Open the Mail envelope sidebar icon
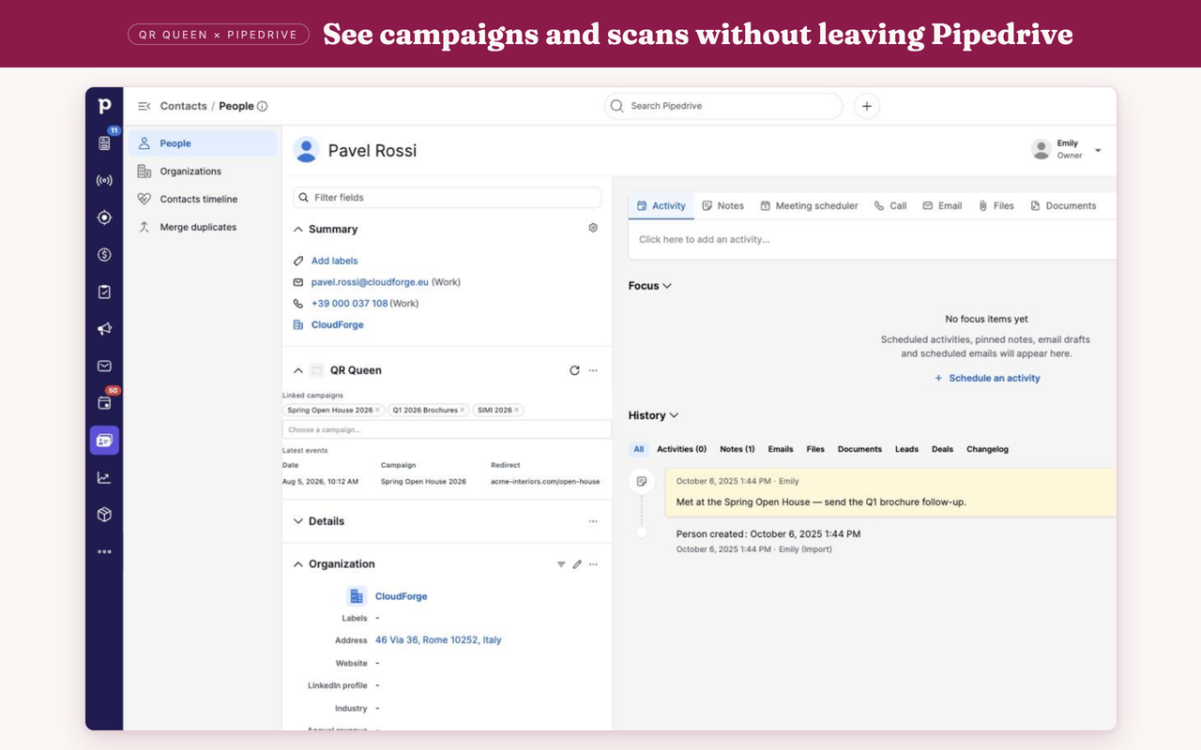Image resolution: width=1201 pixels, height=750 pixels. click(x=104, y=367)
